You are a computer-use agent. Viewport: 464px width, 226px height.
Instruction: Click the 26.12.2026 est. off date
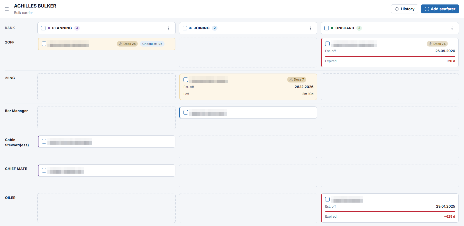pyautogui.click(x=304, y=87)
